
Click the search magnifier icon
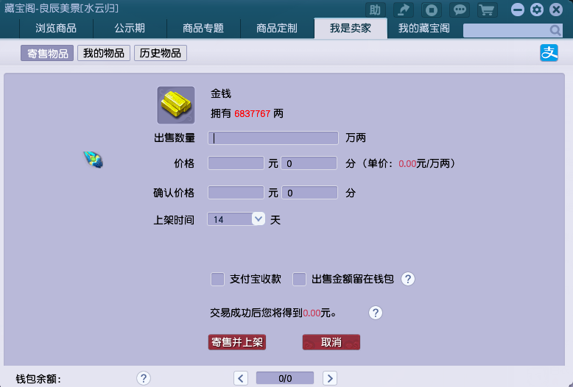(555, 30)
